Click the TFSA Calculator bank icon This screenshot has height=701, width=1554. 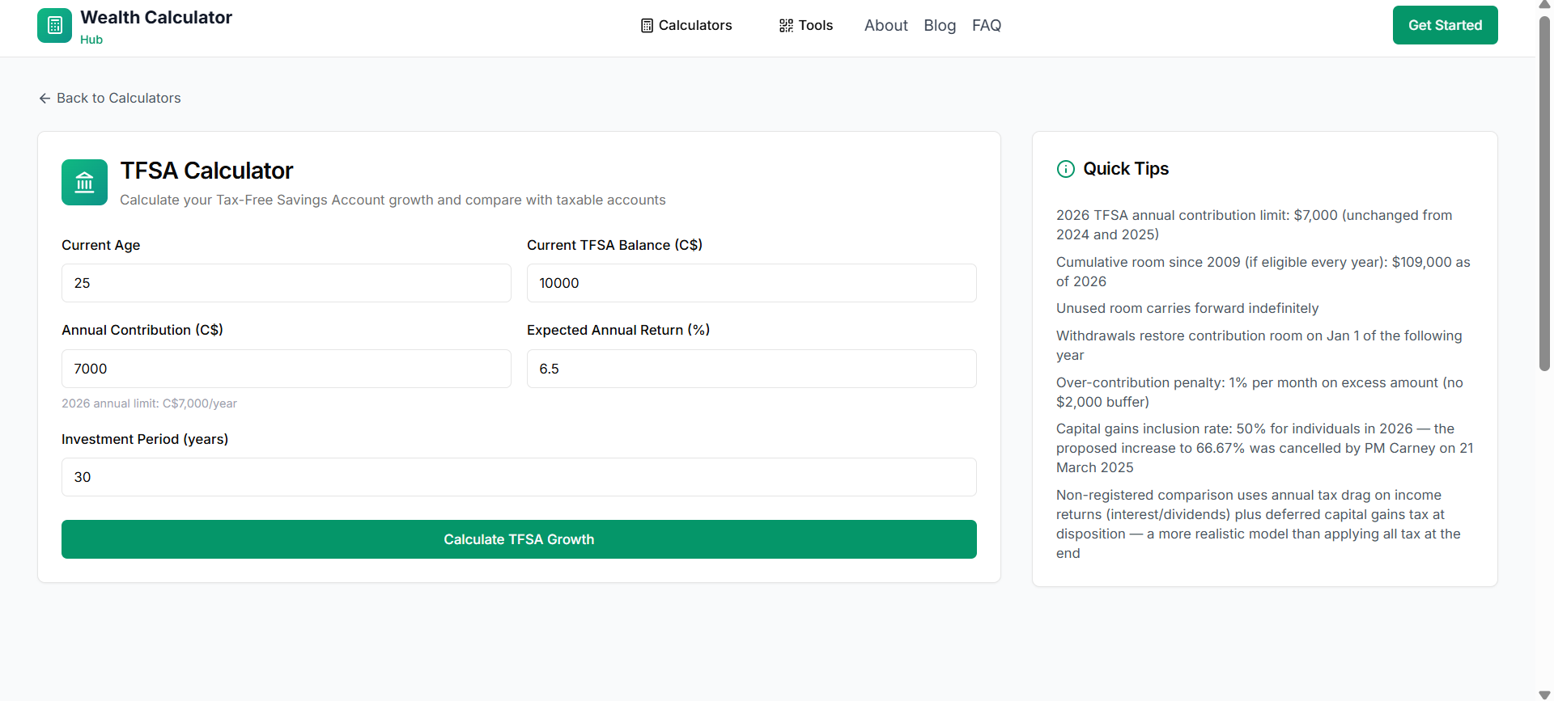tap(84, 182)
